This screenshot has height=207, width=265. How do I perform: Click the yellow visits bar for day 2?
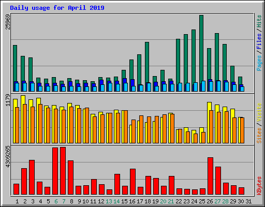23,100
